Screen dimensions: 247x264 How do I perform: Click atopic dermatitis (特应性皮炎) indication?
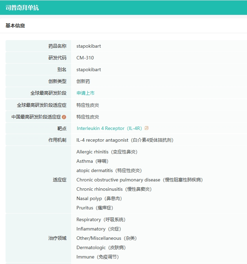109,171
